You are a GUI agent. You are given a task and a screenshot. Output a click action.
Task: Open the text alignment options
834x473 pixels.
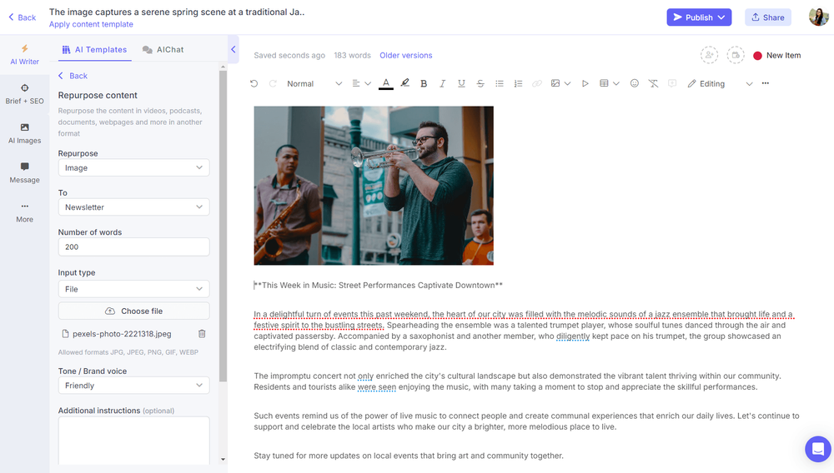(x=361, y=84)
